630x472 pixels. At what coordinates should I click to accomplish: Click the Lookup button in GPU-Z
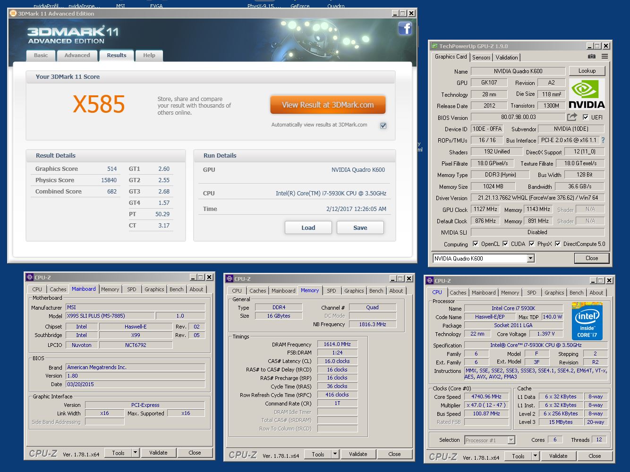tap(587, 71)
